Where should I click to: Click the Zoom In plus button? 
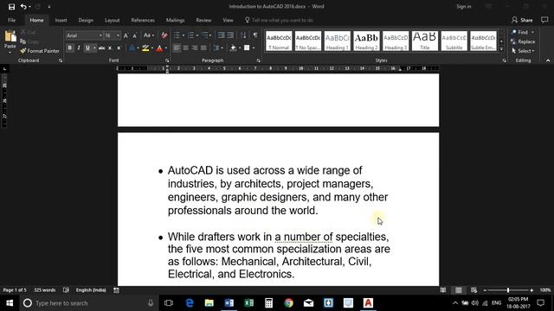pyautogui.click(x=531, y=290)
